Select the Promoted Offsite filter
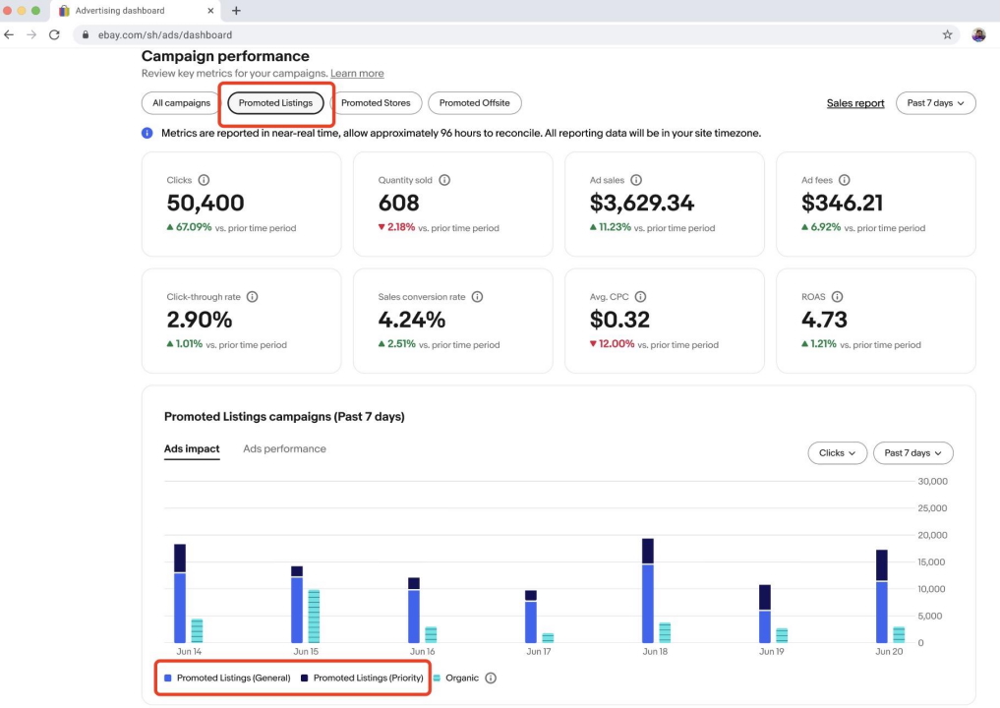 pos(475,102)
